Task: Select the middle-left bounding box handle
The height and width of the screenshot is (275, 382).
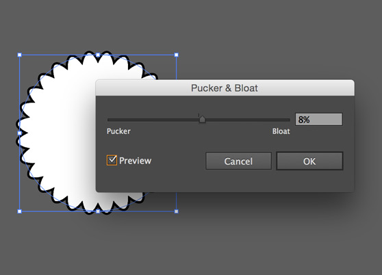Action: (20, 133)
